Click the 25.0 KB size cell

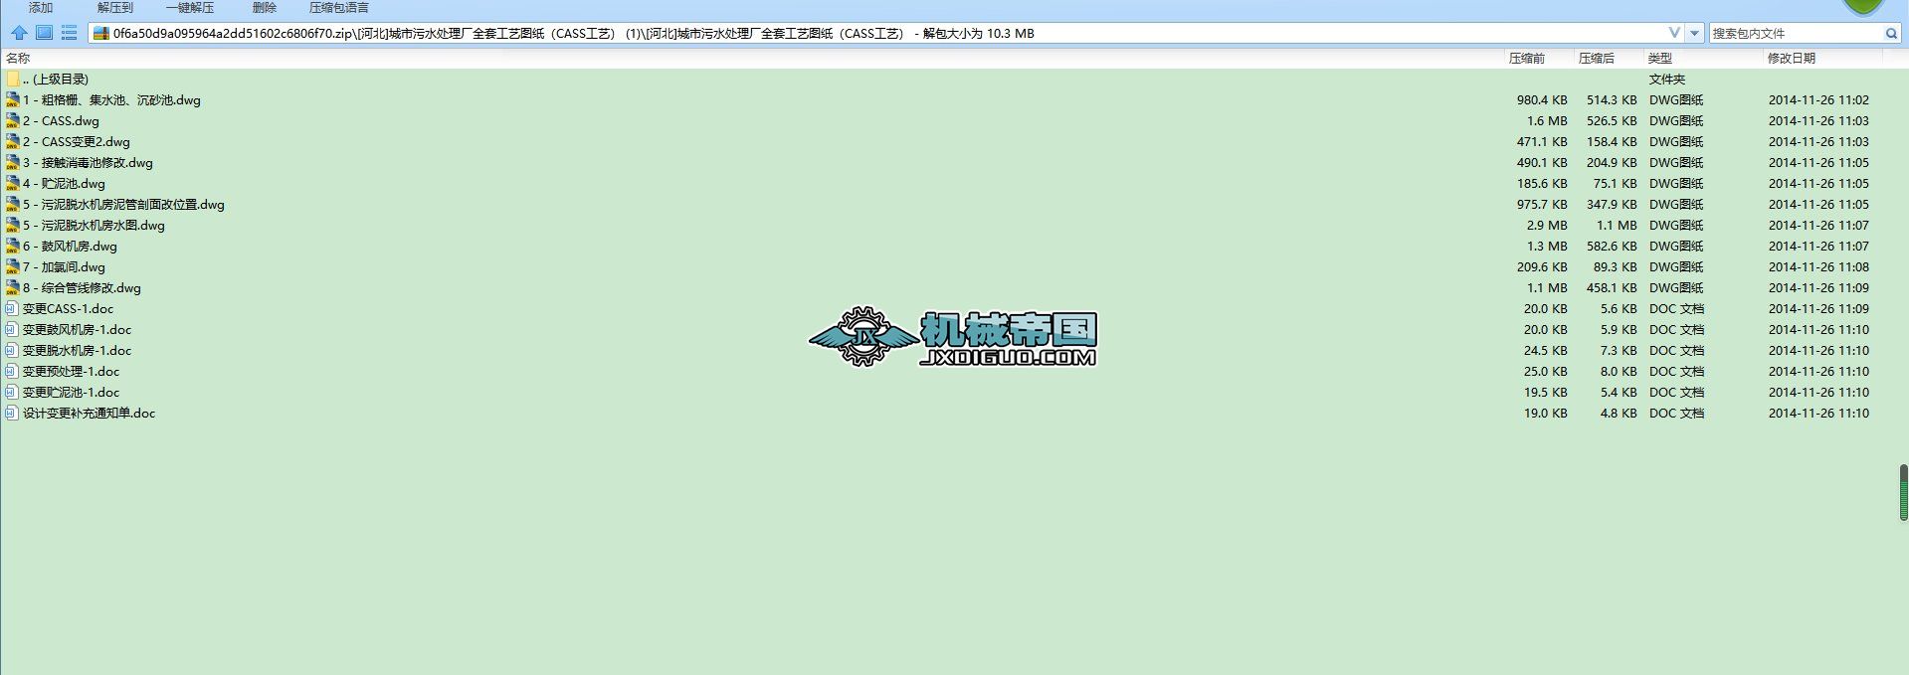pyautogui.click(x=1545, y=371)
